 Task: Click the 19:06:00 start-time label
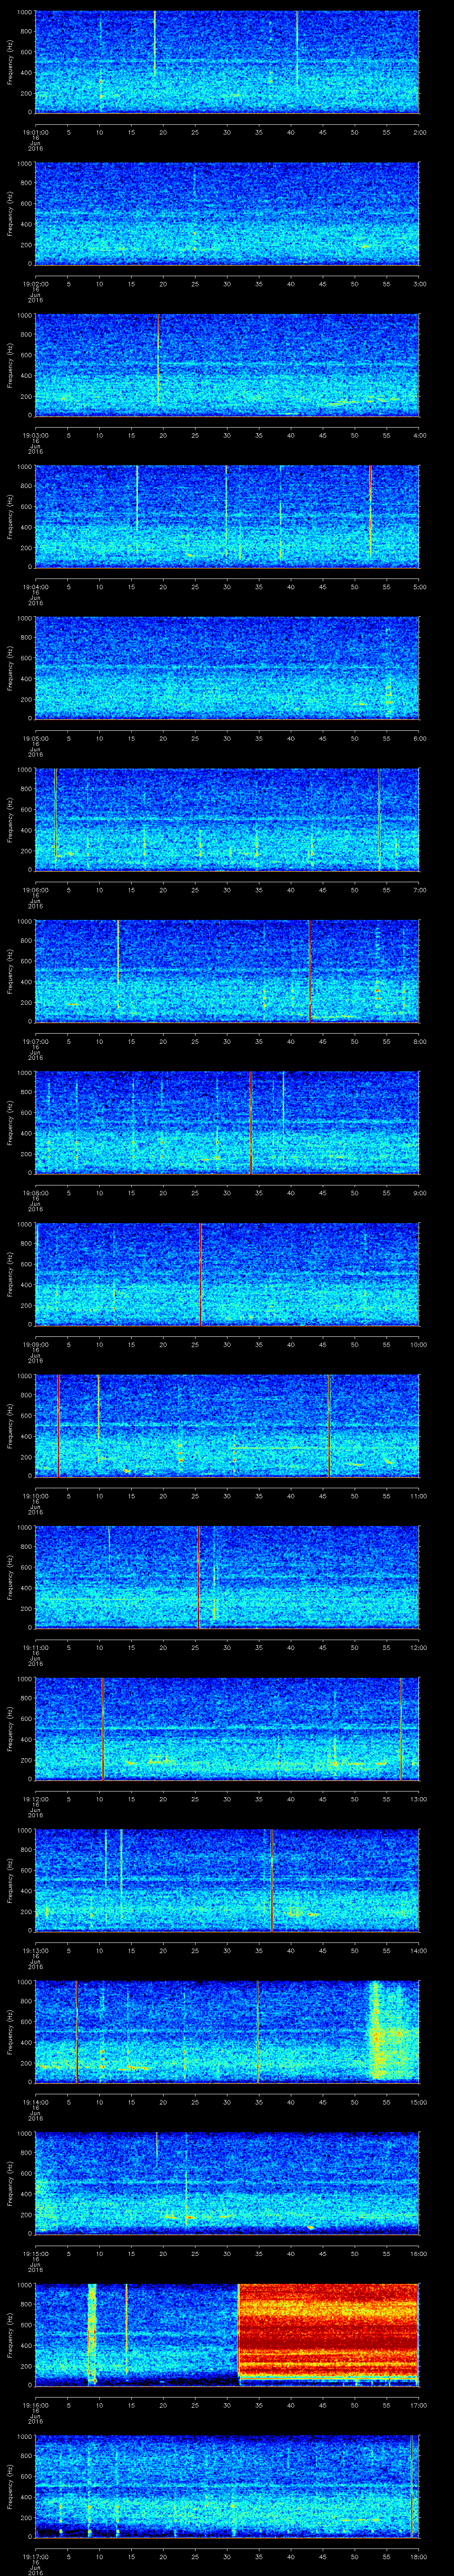pos(35,890)
